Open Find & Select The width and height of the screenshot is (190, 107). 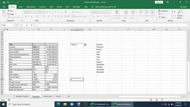tap(180, 14)
